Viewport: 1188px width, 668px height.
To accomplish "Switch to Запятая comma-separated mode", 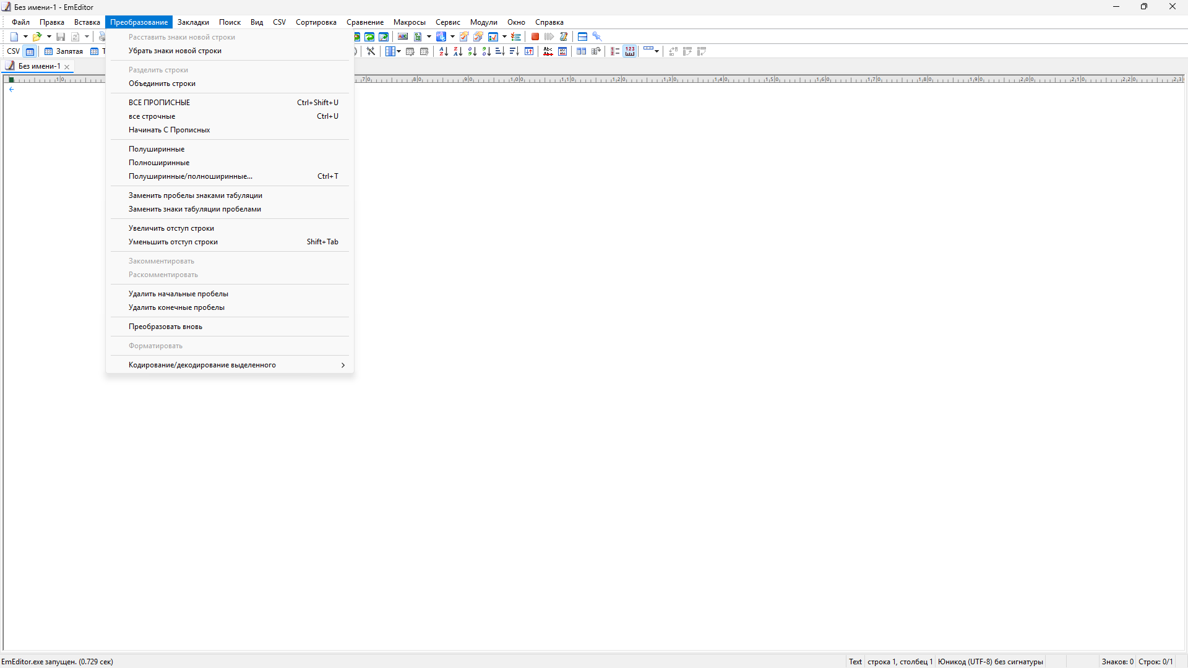I will click(64, 52).
